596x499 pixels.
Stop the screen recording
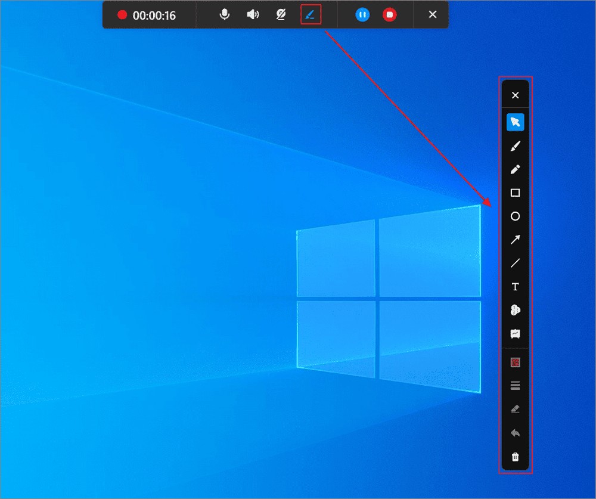[x=389, y=14]
